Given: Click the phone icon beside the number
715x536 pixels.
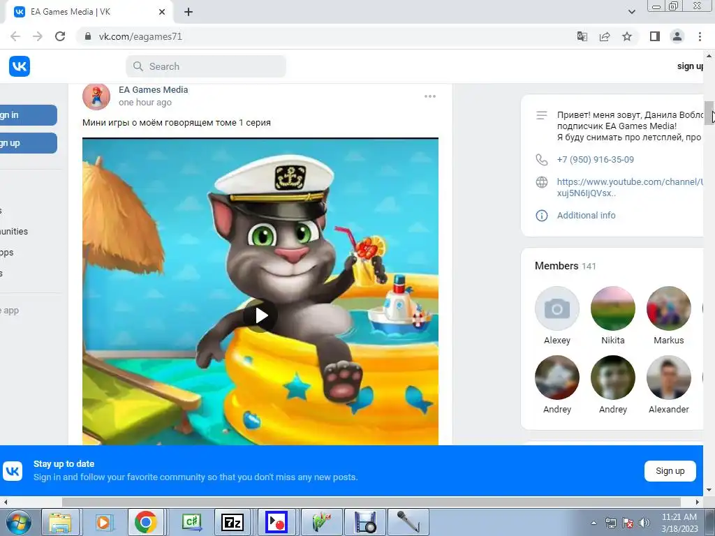Looking at the screenshot, I should coord(541,160).
